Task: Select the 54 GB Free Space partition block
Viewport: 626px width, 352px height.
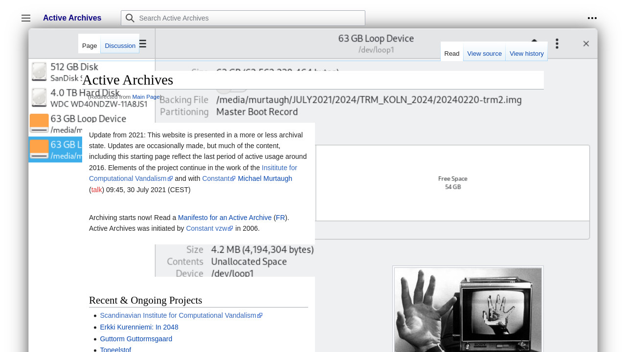Action: tap(452, 183)
